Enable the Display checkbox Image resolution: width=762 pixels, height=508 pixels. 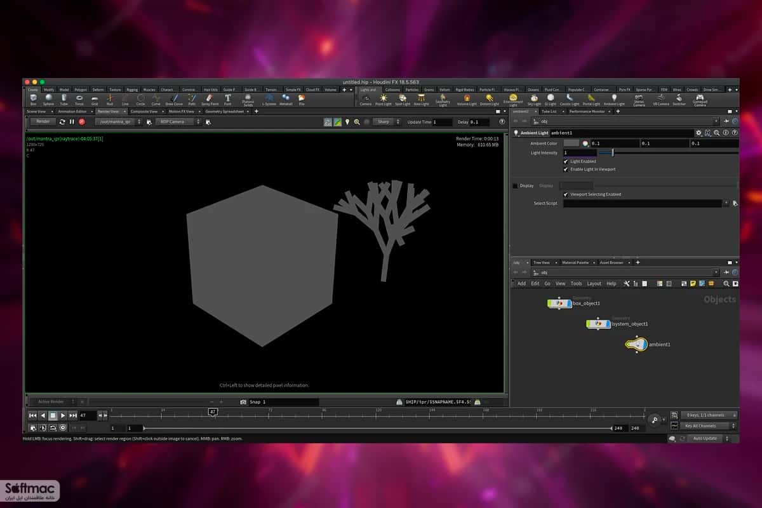(515, 186)
